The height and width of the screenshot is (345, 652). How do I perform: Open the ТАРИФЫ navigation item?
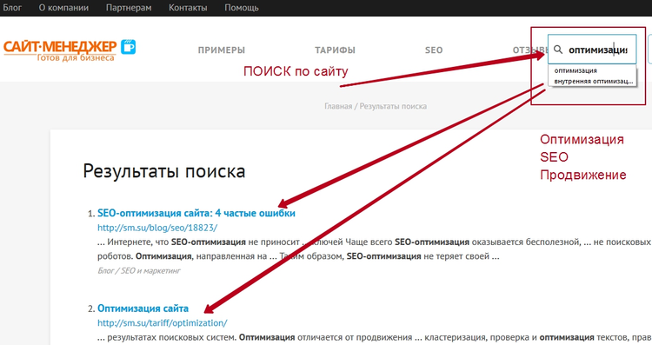tap(335, 50)
